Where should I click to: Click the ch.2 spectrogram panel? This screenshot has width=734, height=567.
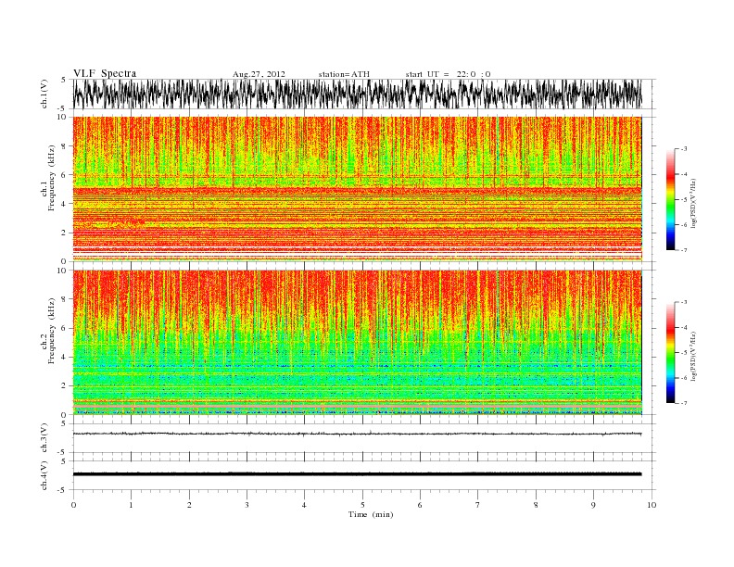pyautogui.click(x=357, y=343)
